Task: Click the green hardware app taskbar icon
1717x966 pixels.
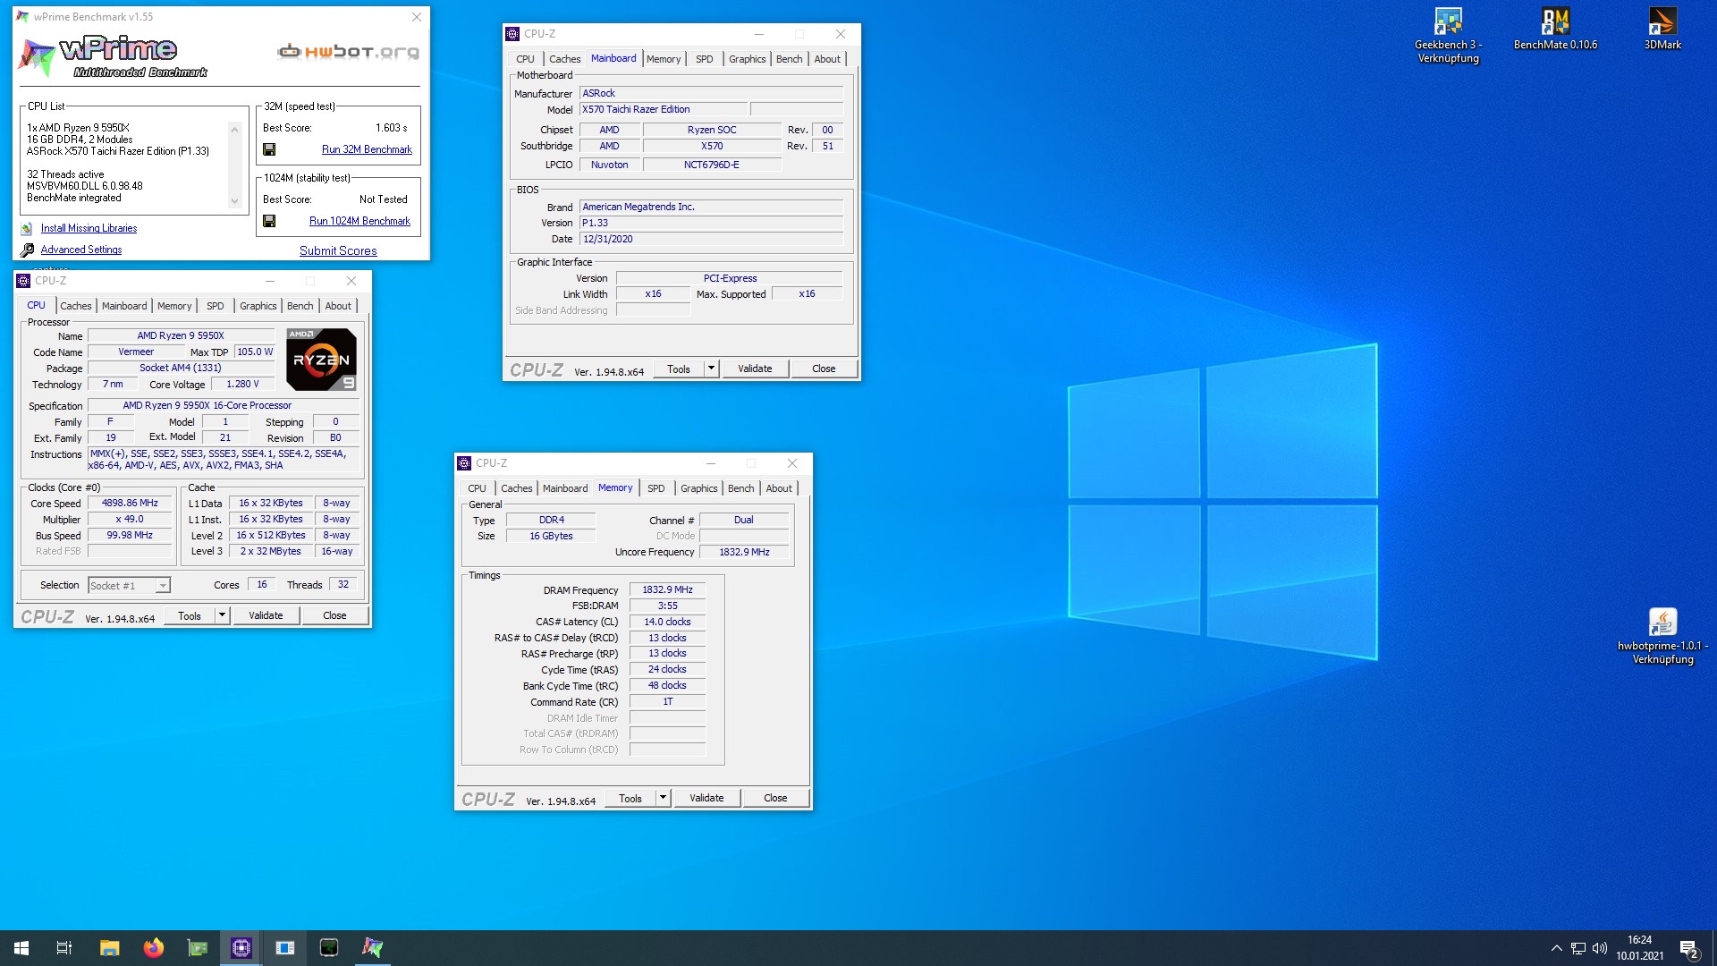Action: point(198,948)
